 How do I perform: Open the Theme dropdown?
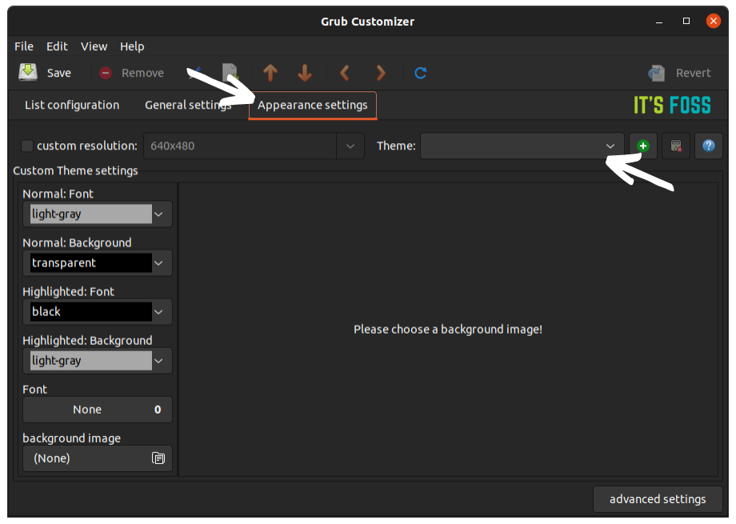(x=522, y=146)
